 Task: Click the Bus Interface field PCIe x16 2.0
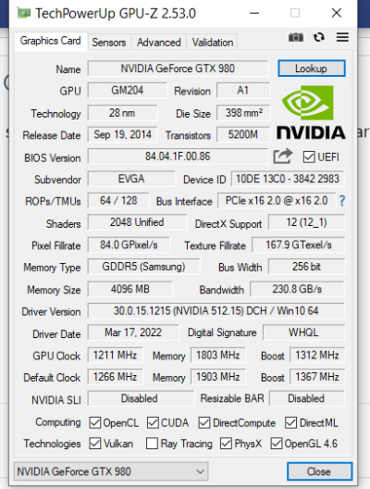click(x=277, y=201)
